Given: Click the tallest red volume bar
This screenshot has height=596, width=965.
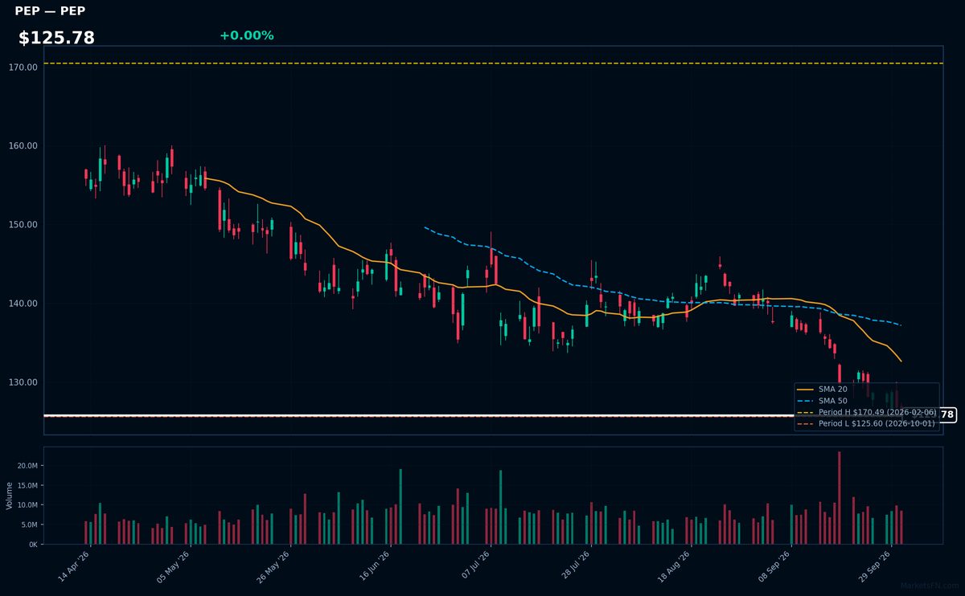Looking at the screenshot, I should coord(839,498).
